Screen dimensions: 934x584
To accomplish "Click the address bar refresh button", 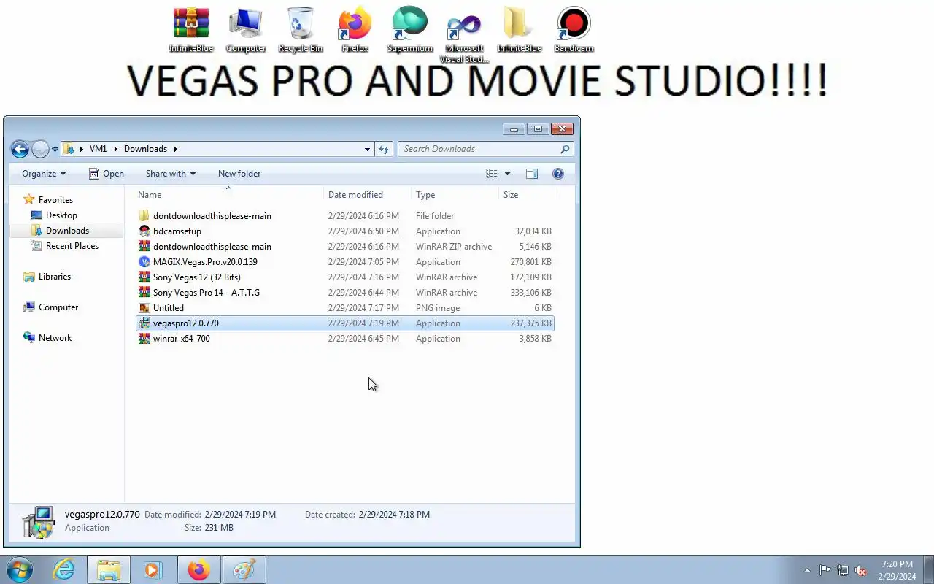I will click(x=384, y=149).
